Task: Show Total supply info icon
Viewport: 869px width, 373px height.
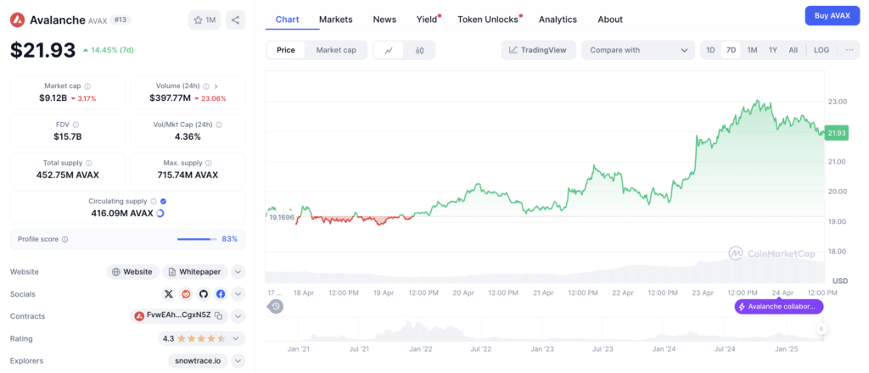Action: pyautogui.click(x=88, y=164)
